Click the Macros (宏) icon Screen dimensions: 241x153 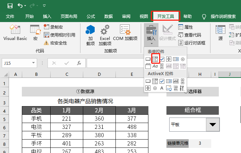35,33
